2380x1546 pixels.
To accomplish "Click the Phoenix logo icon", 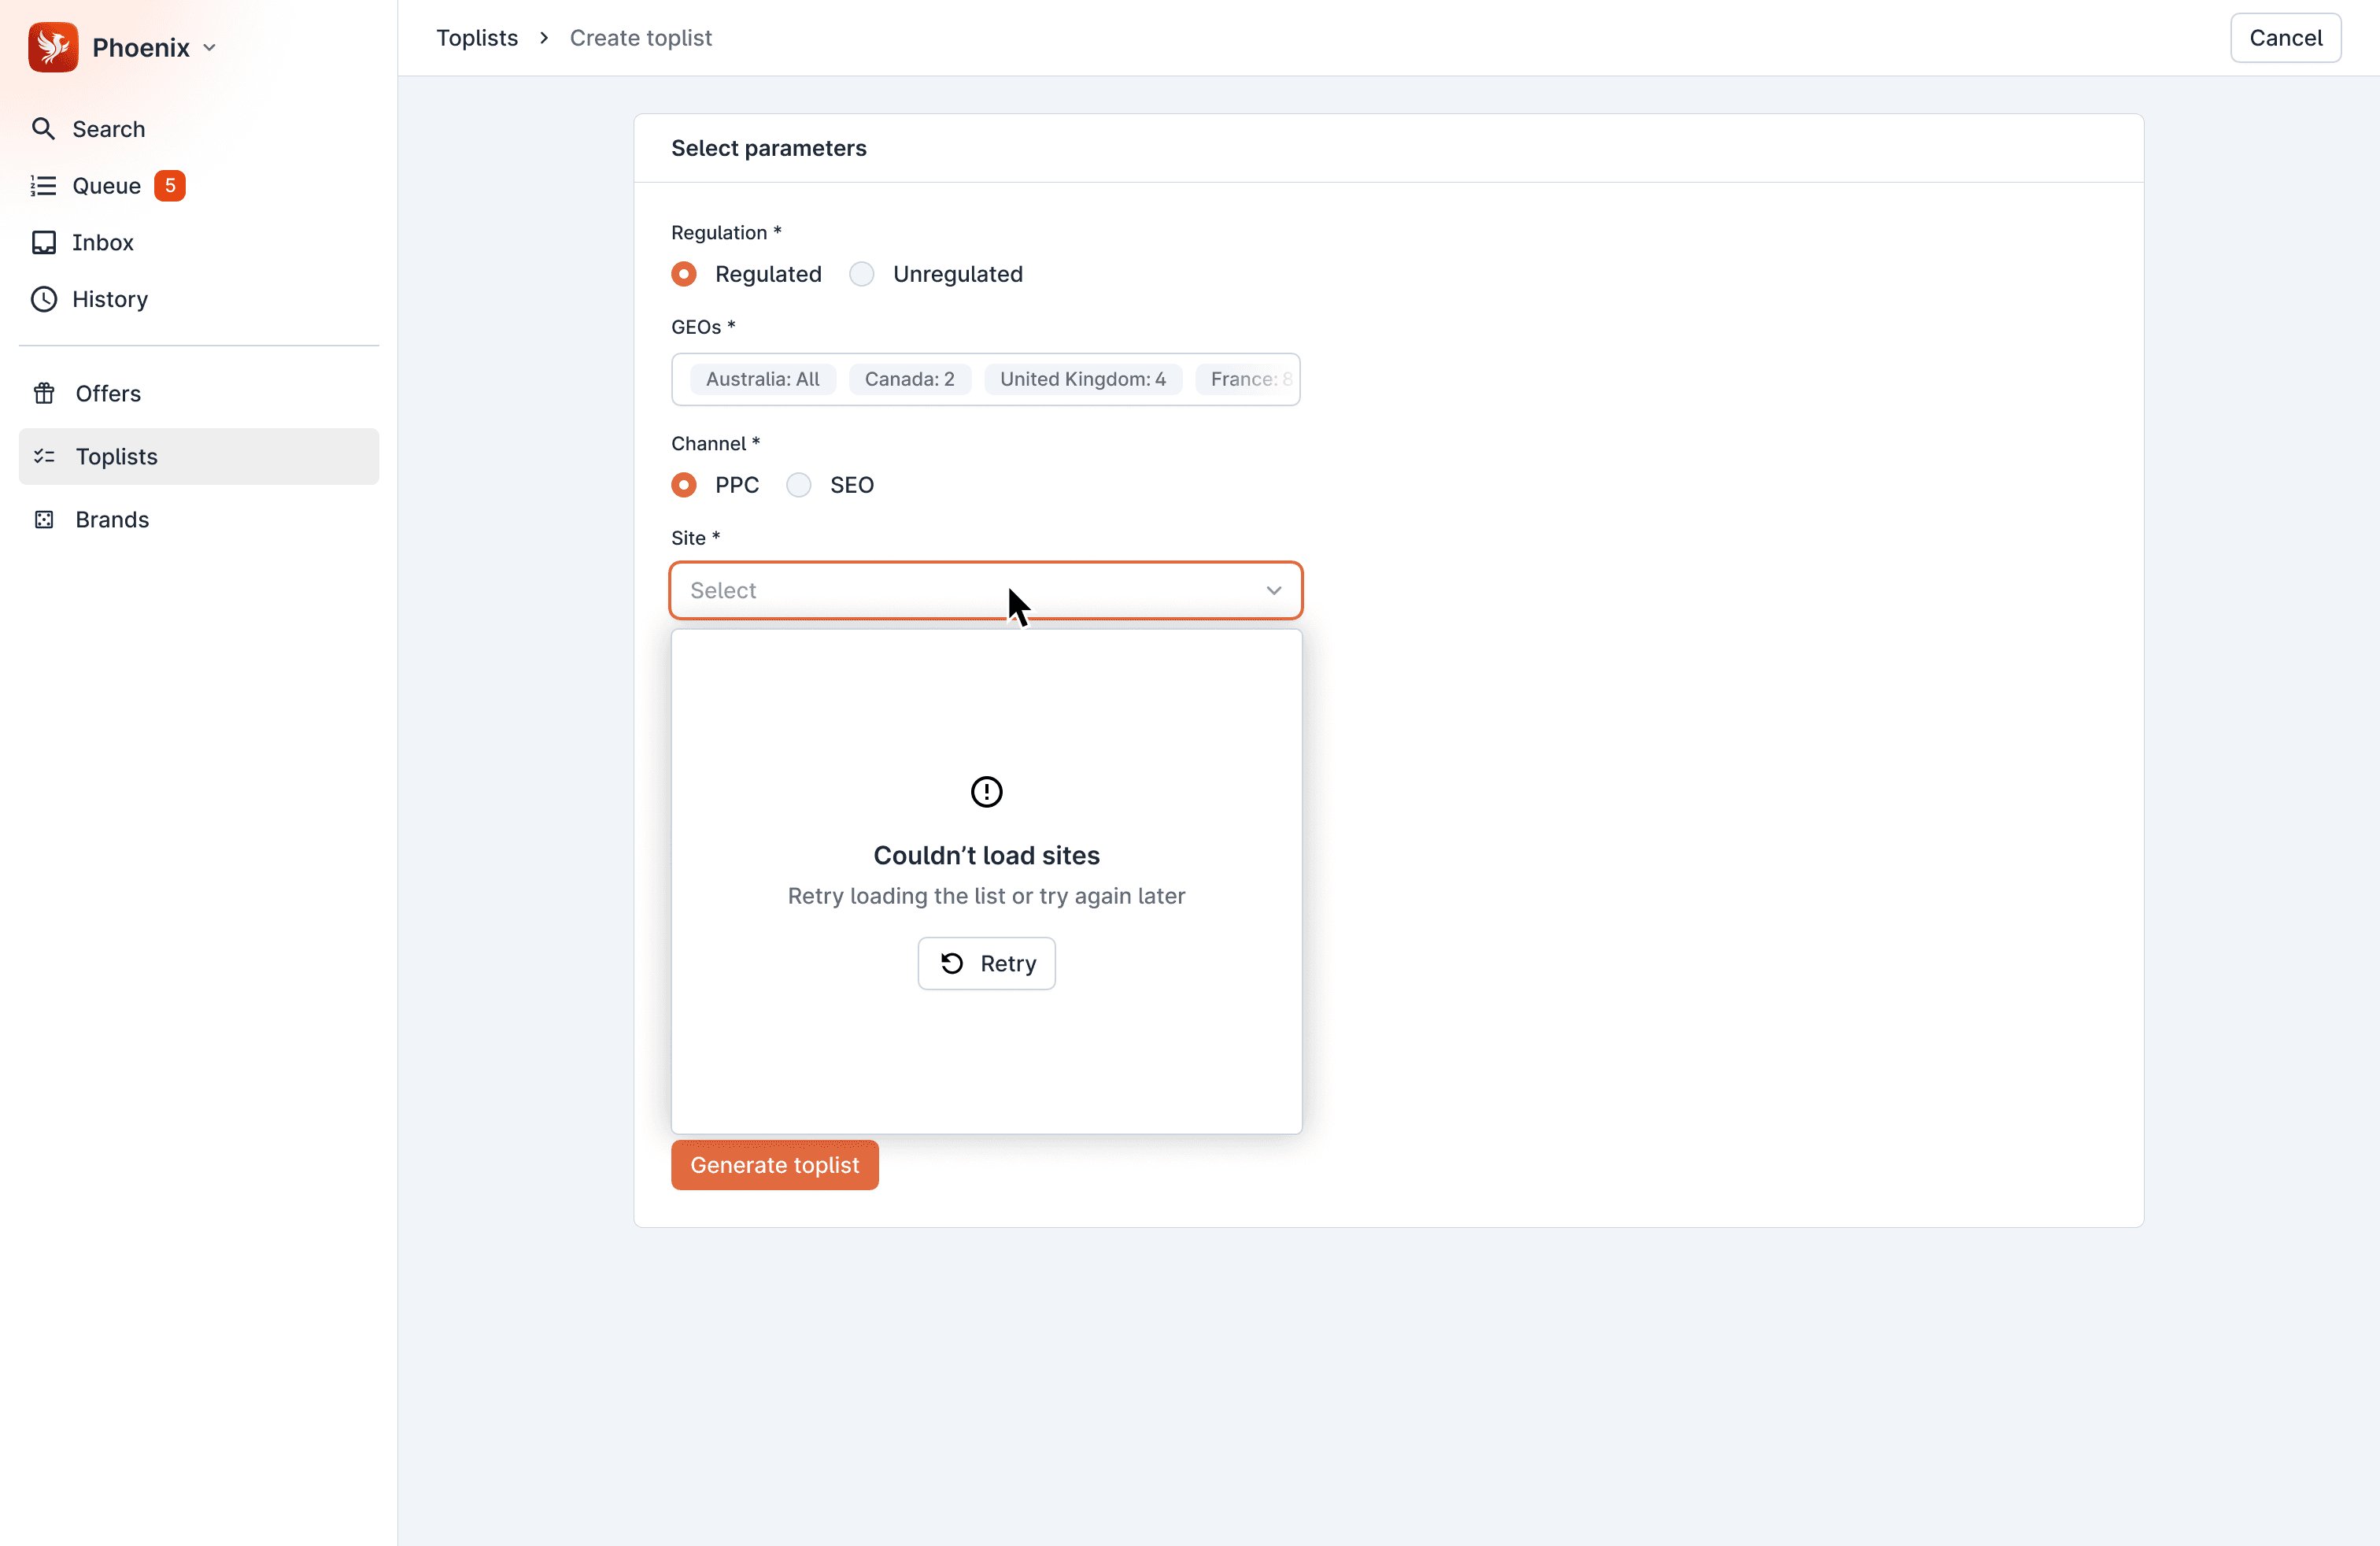I will (53, 47).
